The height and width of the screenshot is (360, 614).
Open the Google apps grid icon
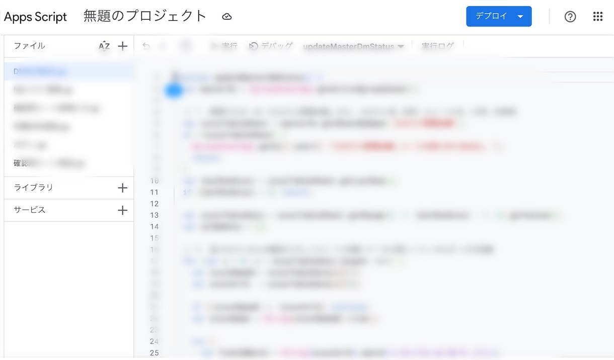(x=597, y=17)
